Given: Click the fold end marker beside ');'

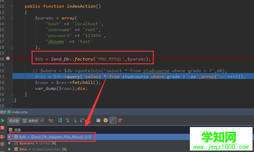Looking at the screenshot, I should click(12, 48).
